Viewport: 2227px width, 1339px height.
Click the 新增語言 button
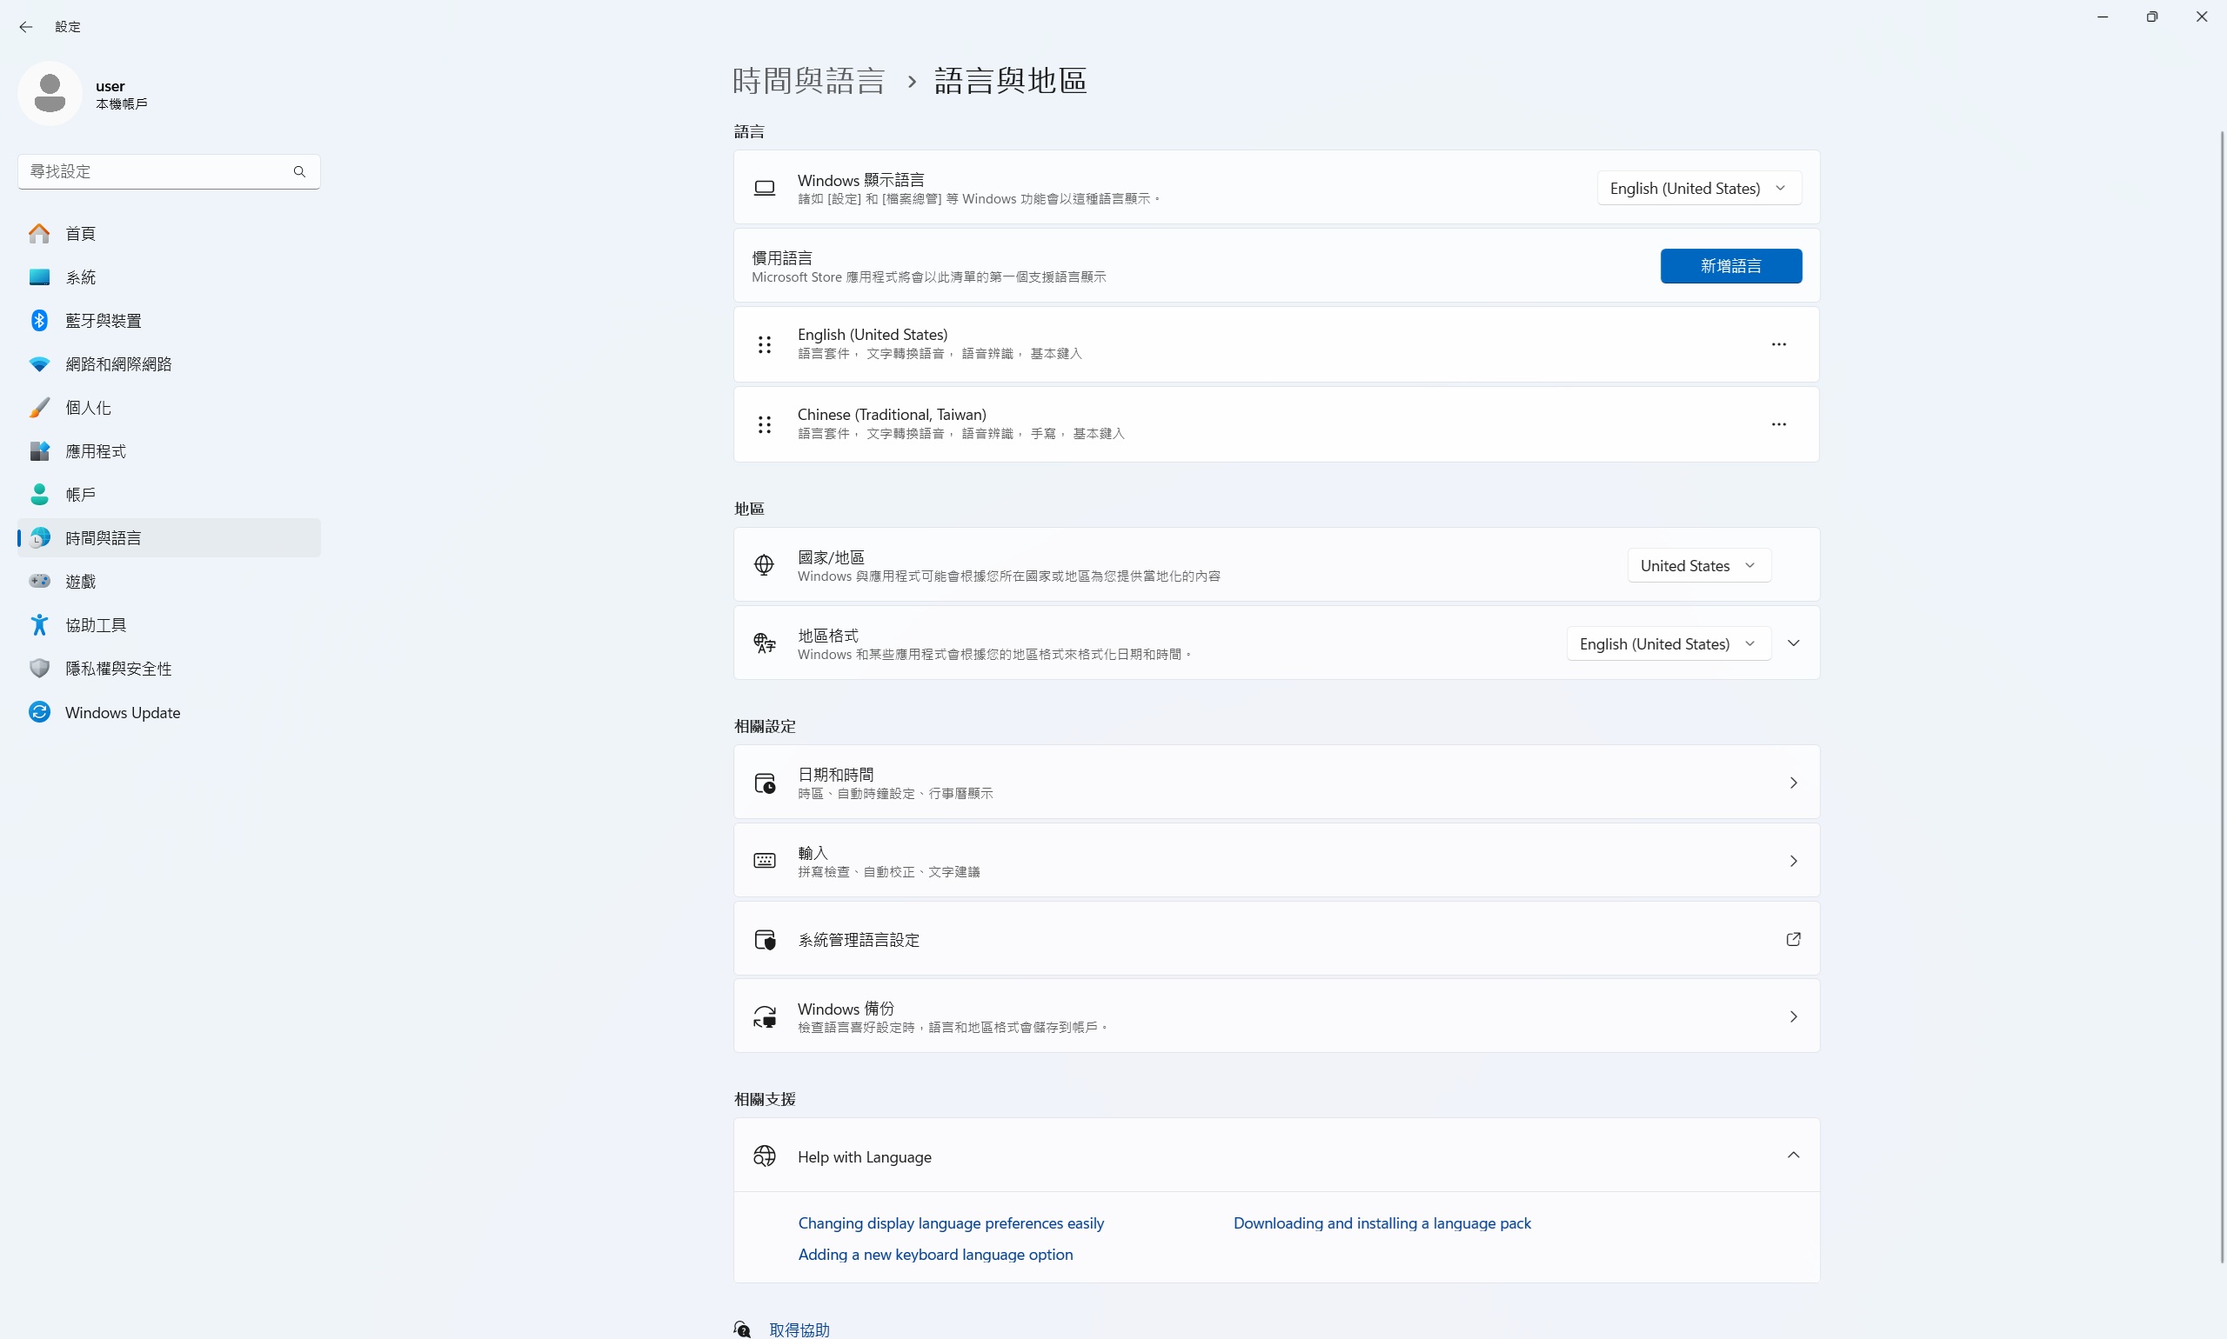1729,266
